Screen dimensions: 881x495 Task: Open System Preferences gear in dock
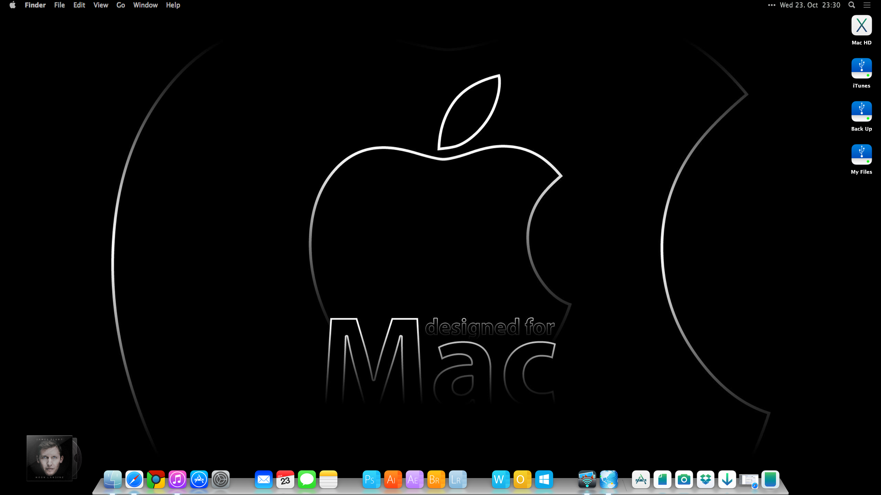pos(221,479)
